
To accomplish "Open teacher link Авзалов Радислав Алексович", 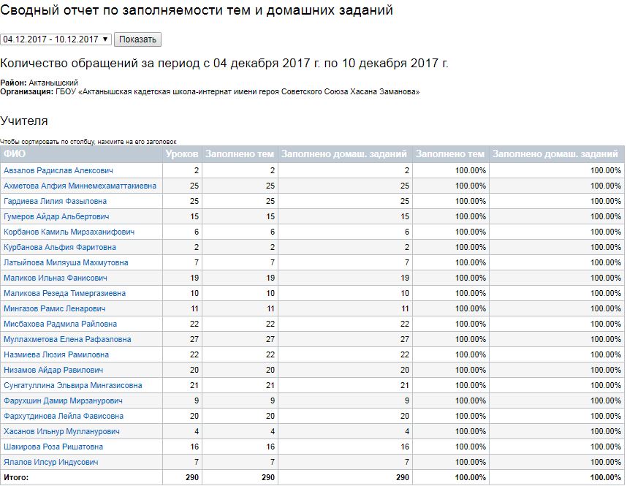I will click(58, 170).
